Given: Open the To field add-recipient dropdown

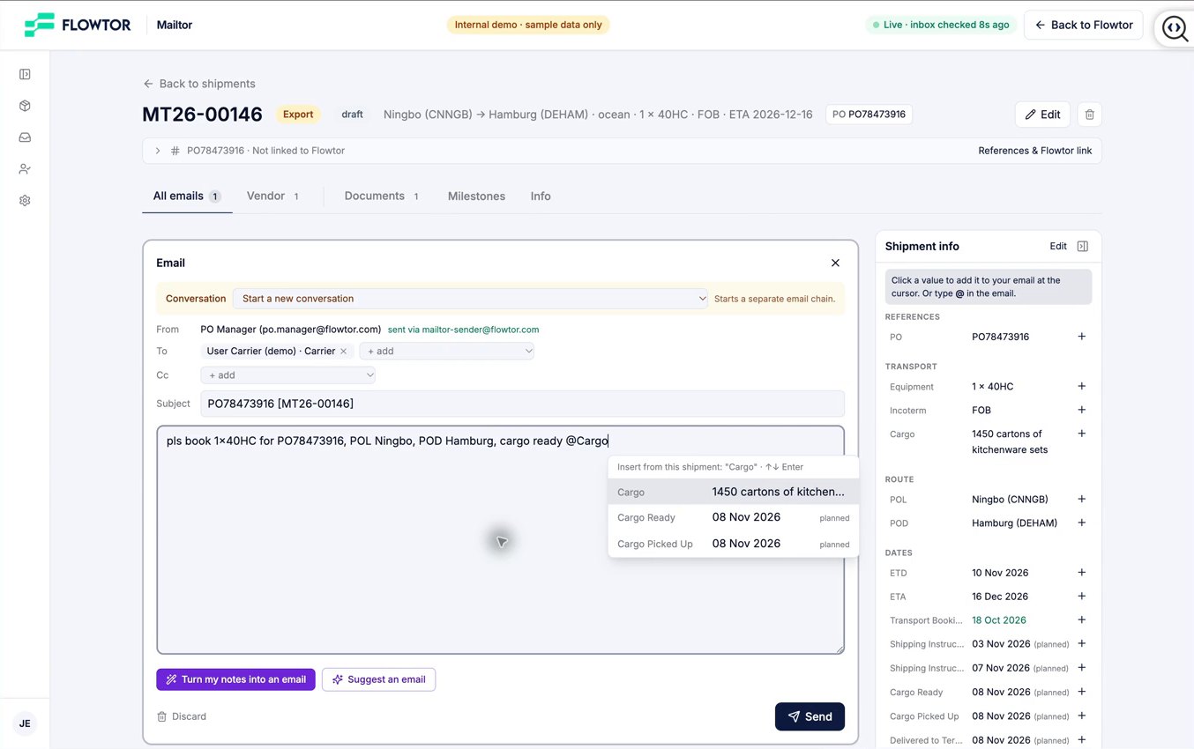Looking at the screenshot, I should pyautogui.click(x=447, y=351).
